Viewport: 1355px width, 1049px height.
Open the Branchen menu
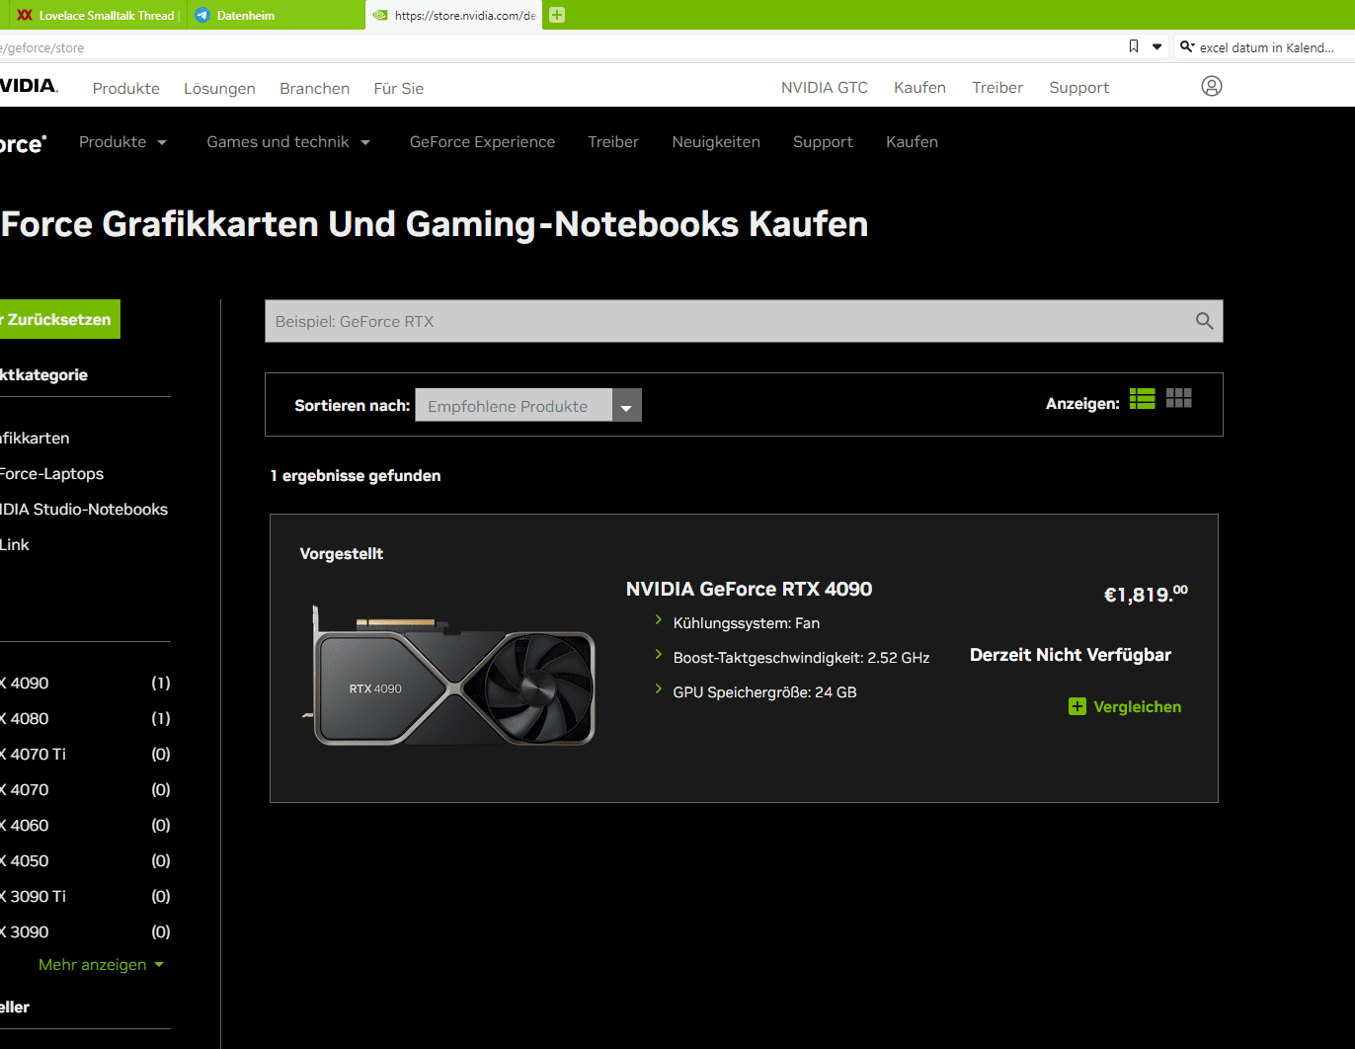click(x=314, y=88)
